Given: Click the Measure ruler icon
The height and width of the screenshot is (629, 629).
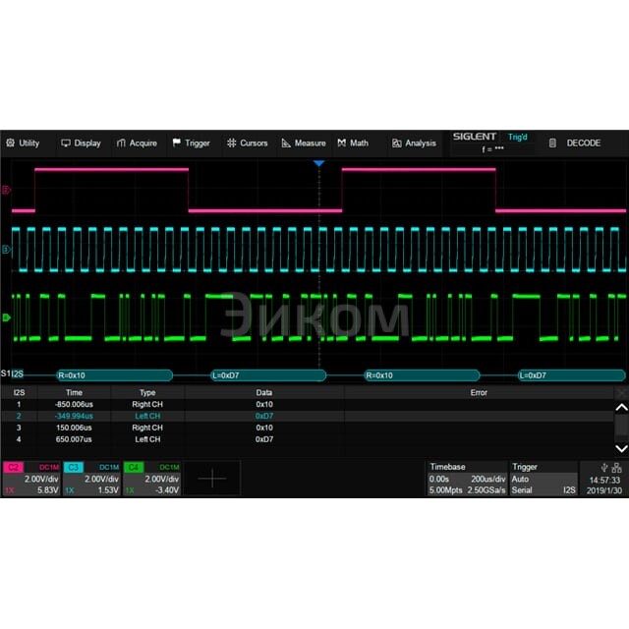Looking at the screenshot, I should pos(287,143).
